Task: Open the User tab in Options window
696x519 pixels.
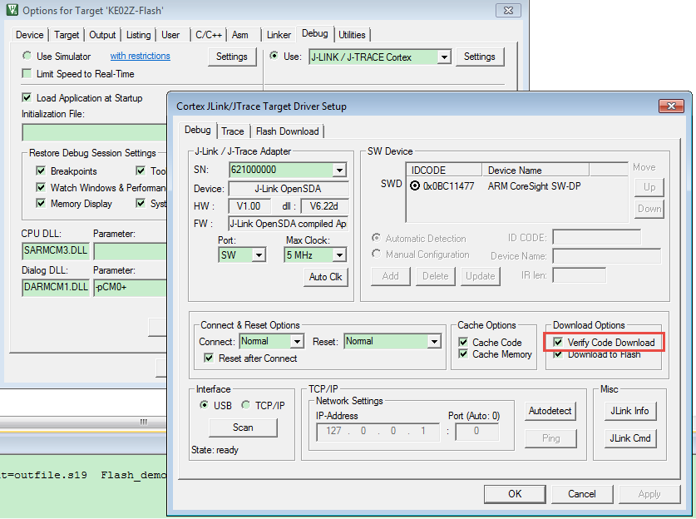Action: click(x=170, y=35)
